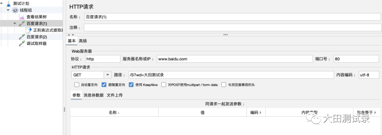Click the 编码? column header

click(x=256, y=112)
